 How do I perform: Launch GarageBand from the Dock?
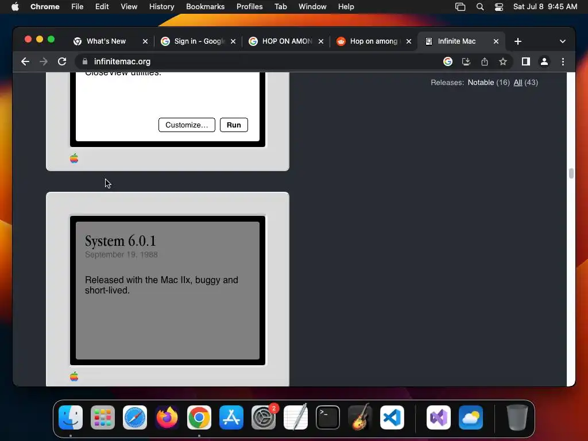(x=360, y=417)
